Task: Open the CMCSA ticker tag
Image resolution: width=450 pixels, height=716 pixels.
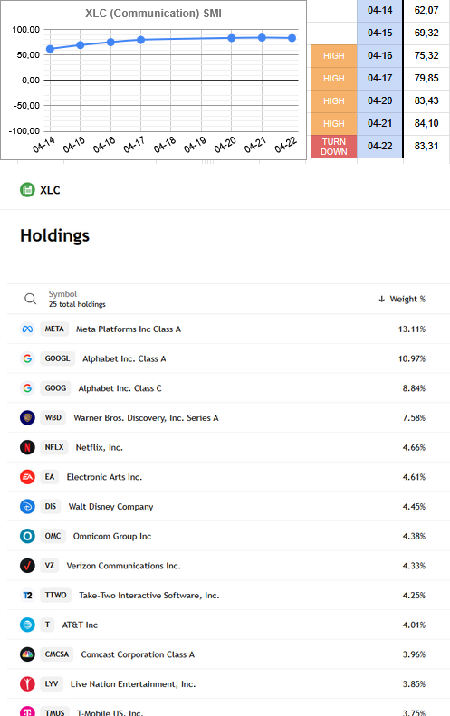Action: (x=57, y=654)
